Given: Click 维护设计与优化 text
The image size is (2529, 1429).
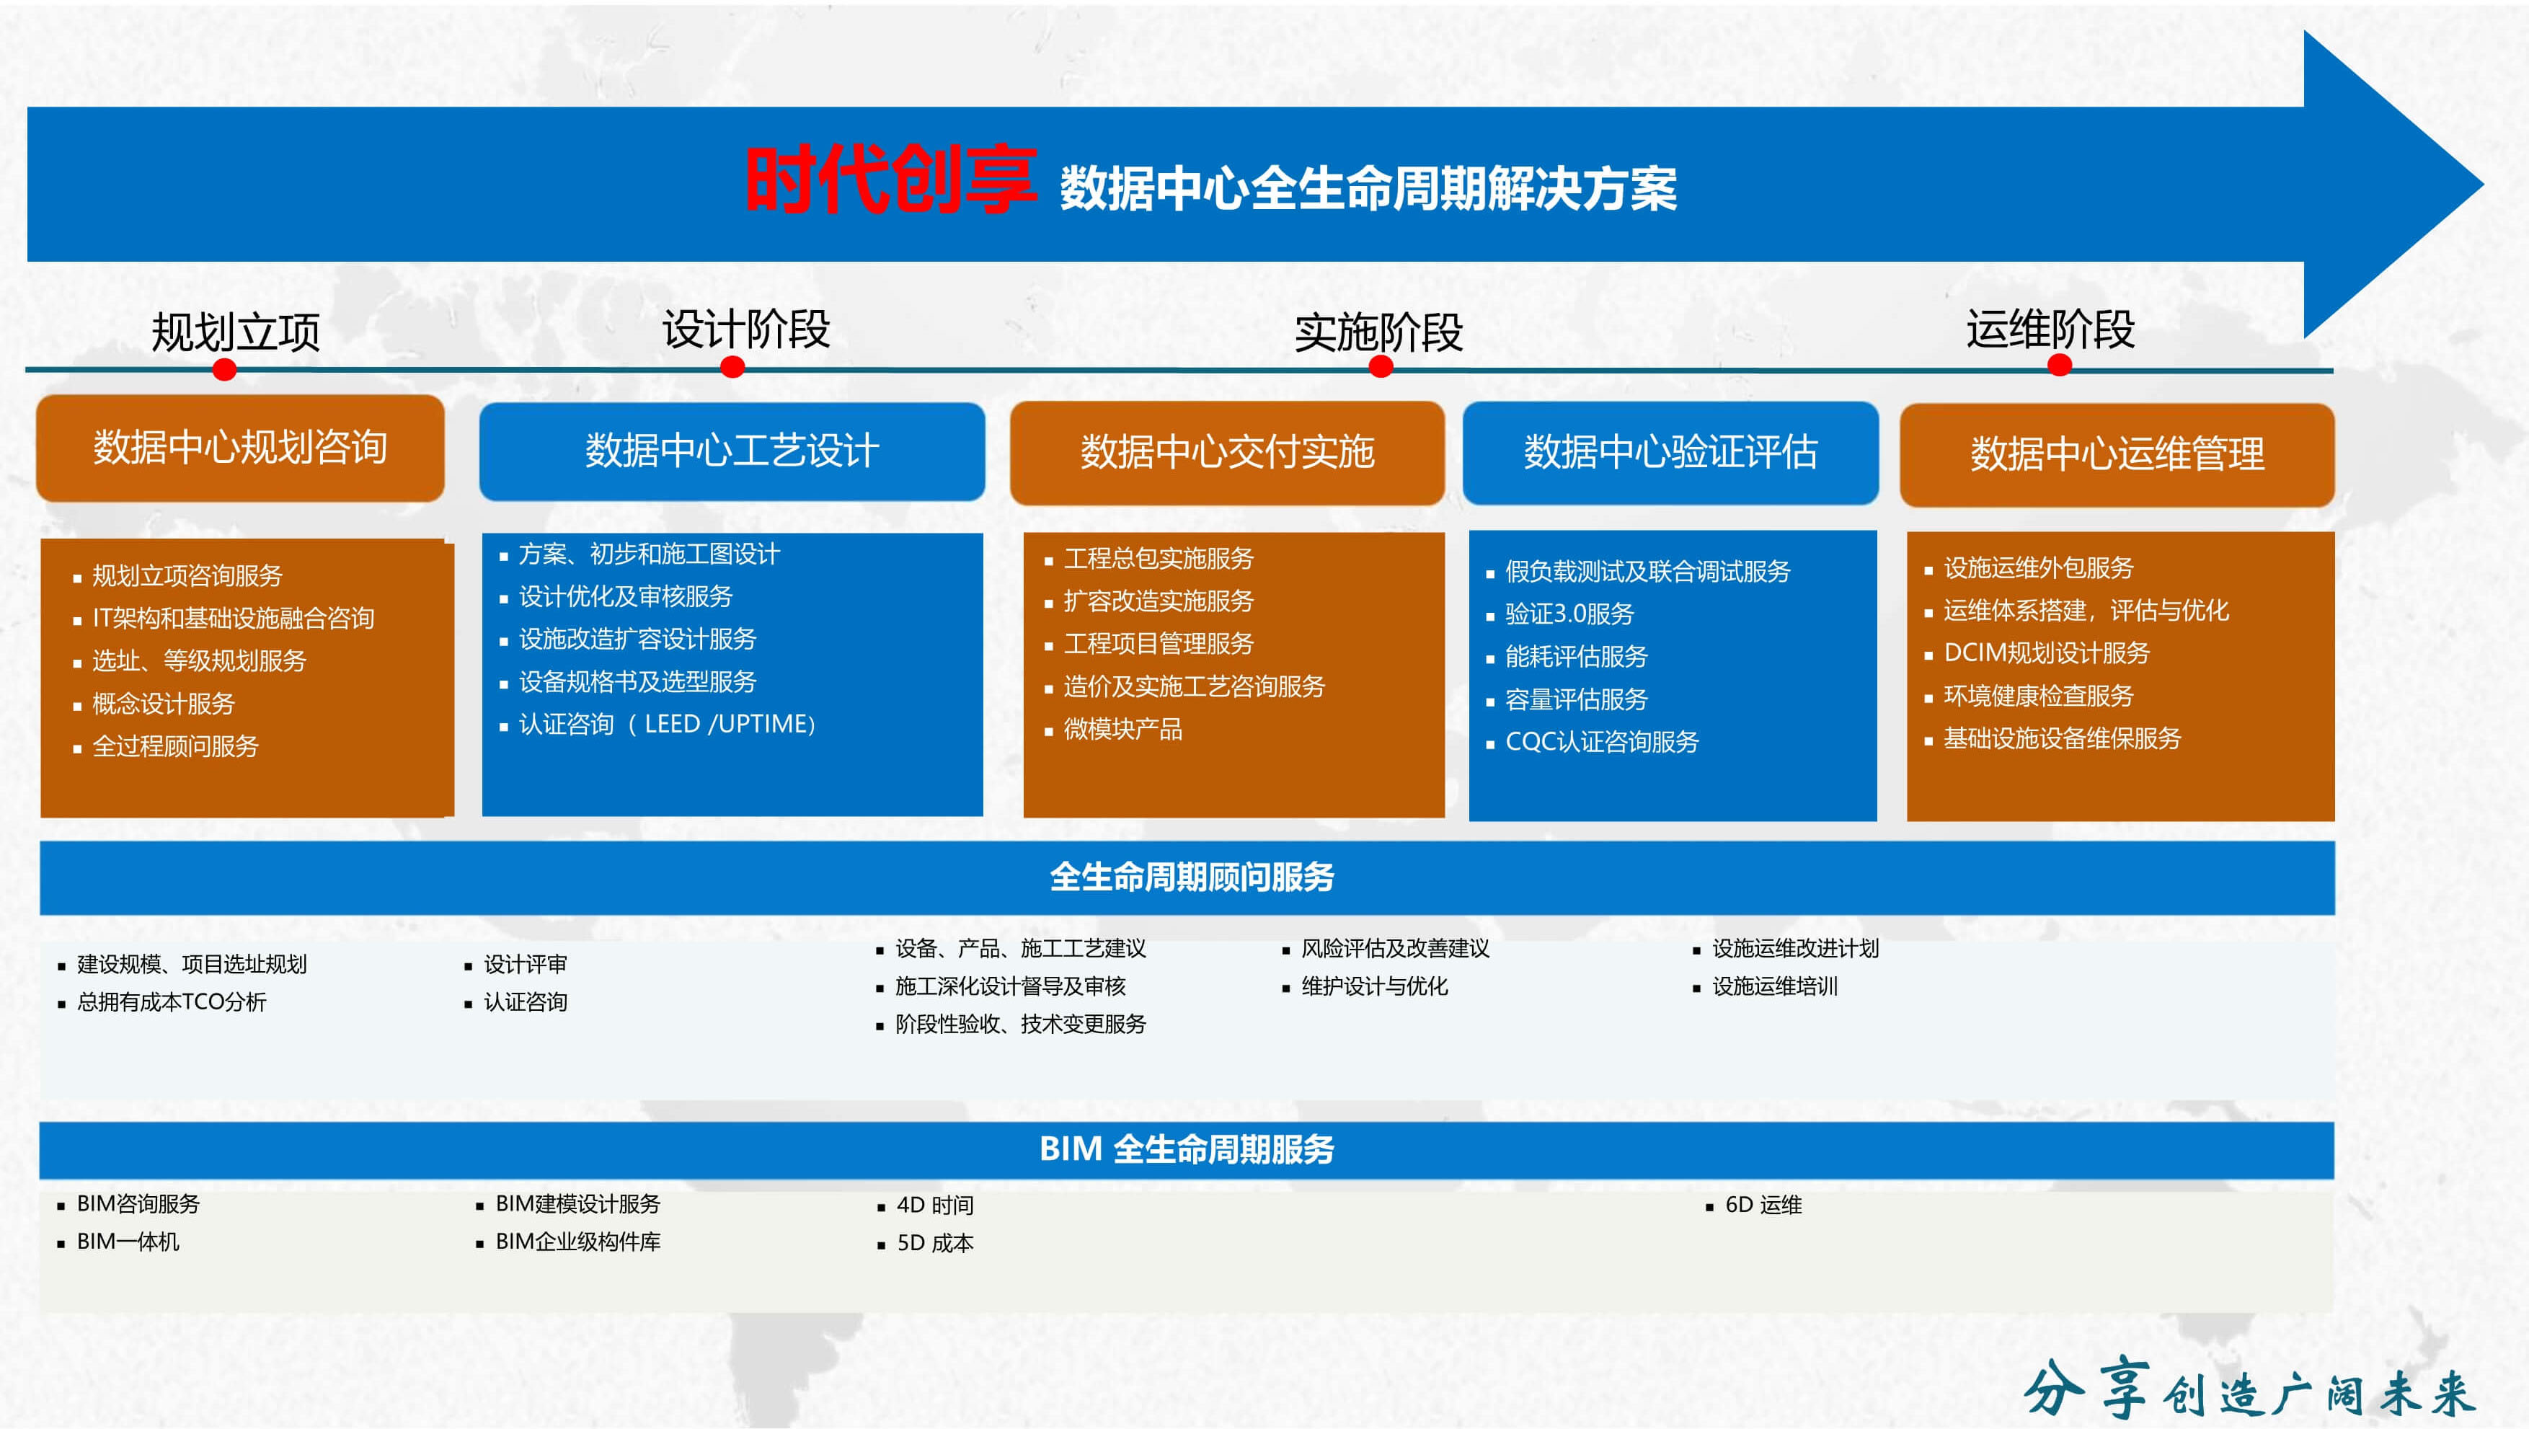Looking at the screenshot, I should (1375, 987).
